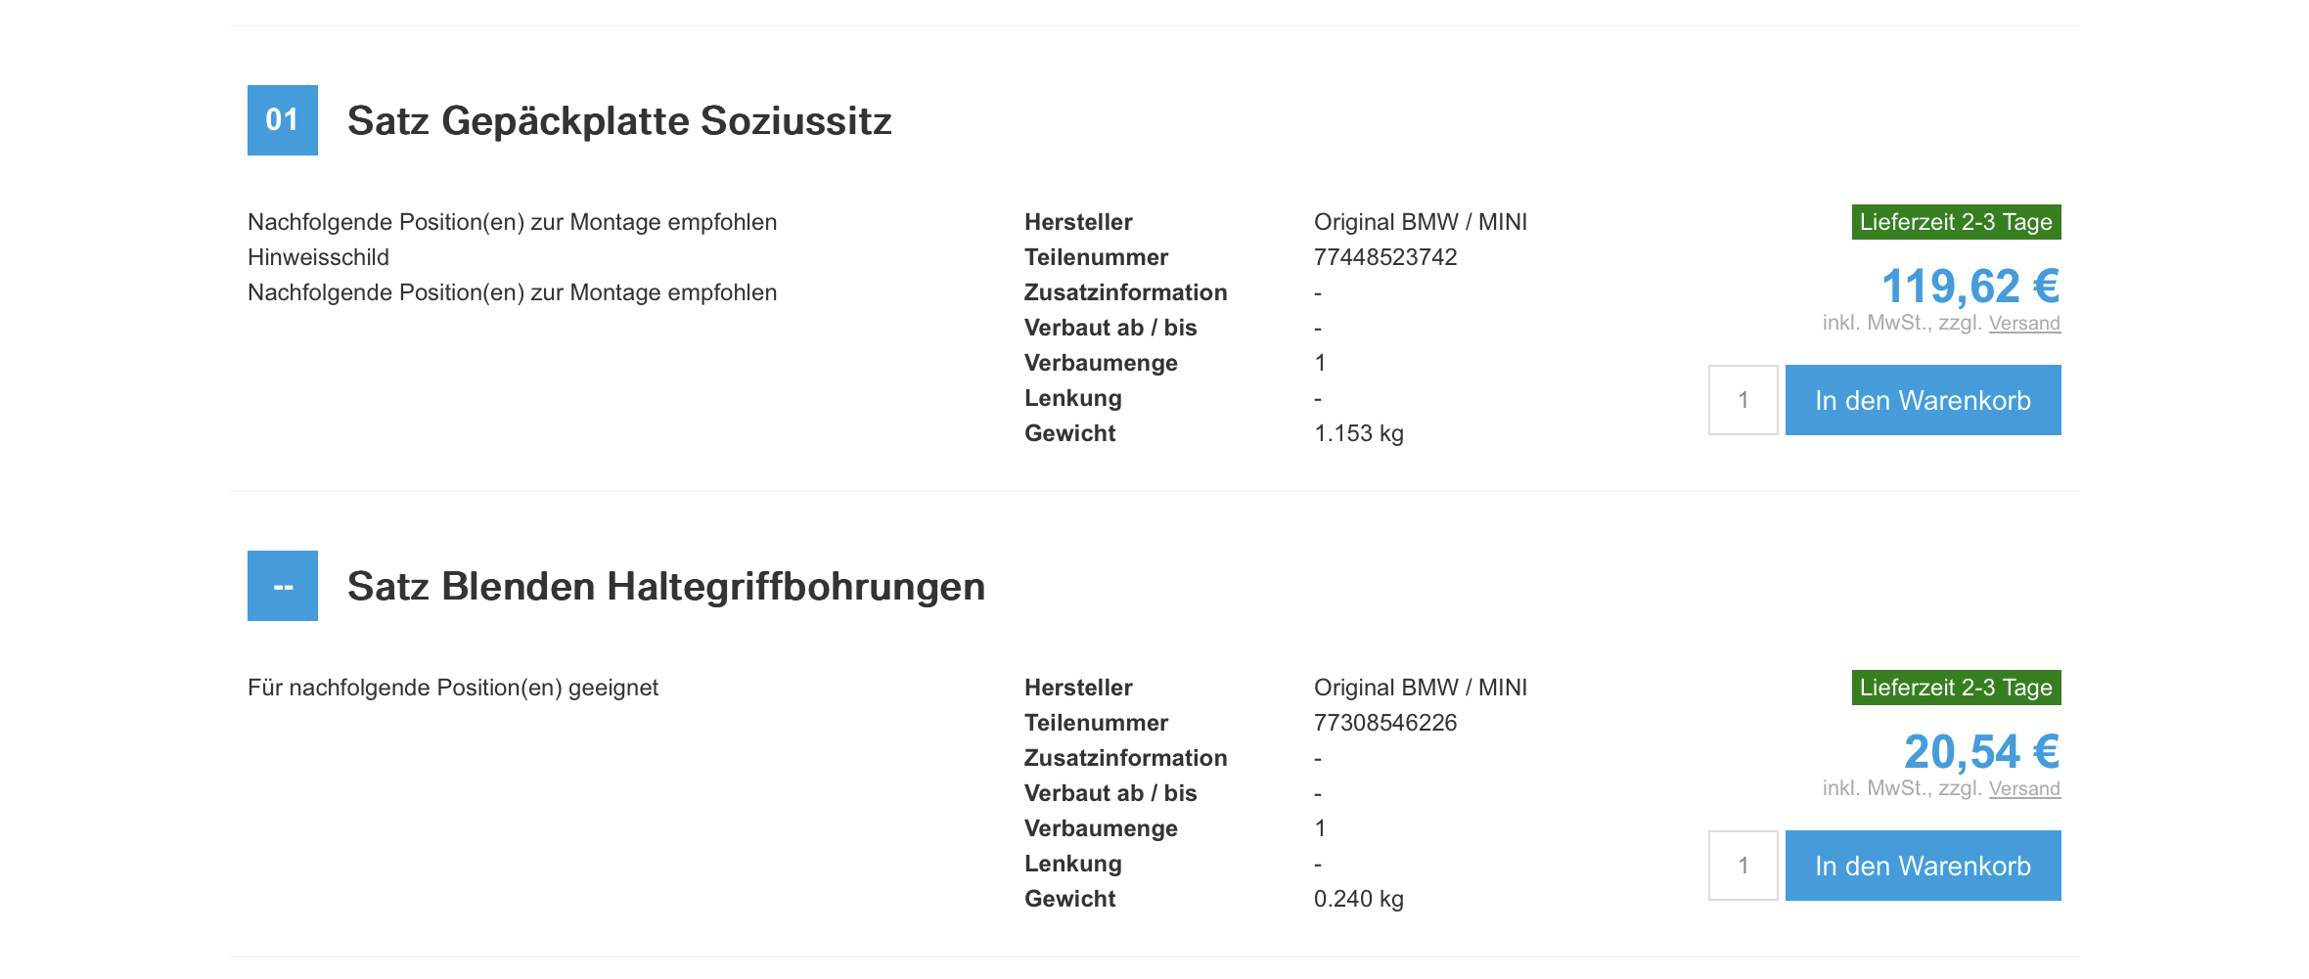Open Versand link under 20,54 € price
This screenshot has height=979, width=2309.
(x=2024, y=789)
